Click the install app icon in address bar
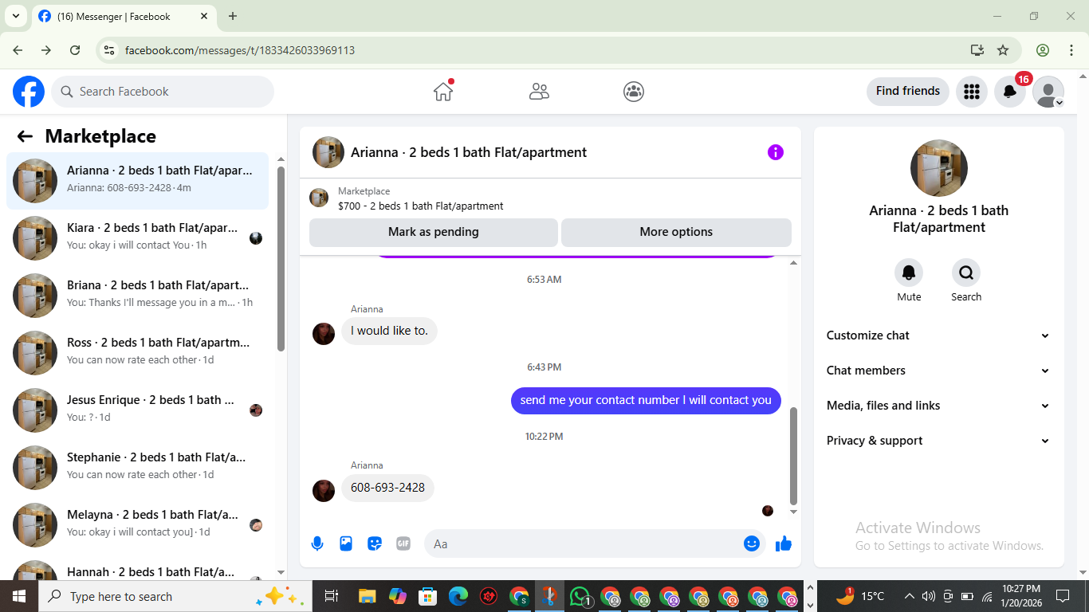The height and width of the screenshot is (612, 1089). coord(977,50)
